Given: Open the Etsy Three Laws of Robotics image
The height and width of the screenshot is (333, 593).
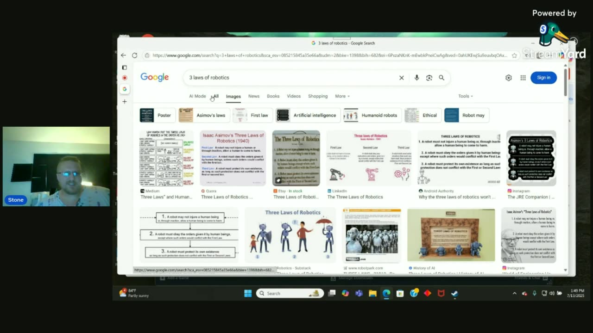Looking at the screenshot, I should (296, 158).
